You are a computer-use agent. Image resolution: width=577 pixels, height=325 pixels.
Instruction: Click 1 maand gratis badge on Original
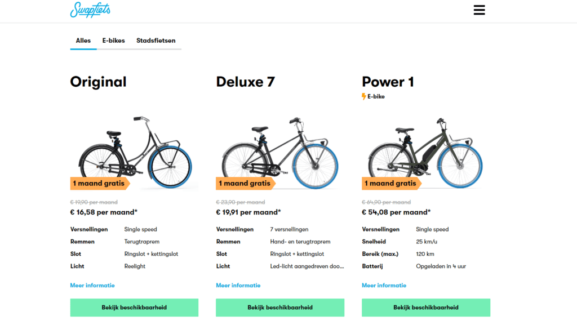(x=100, y=183)
